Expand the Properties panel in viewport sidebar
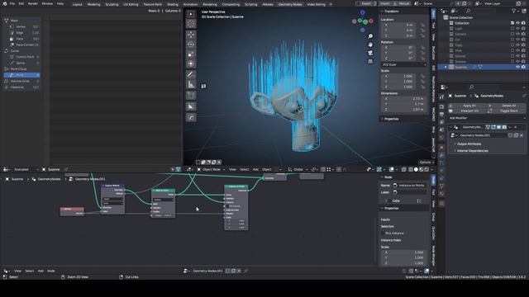The height and width of the screenshot is (297, 529). click(x=391, y=119)
